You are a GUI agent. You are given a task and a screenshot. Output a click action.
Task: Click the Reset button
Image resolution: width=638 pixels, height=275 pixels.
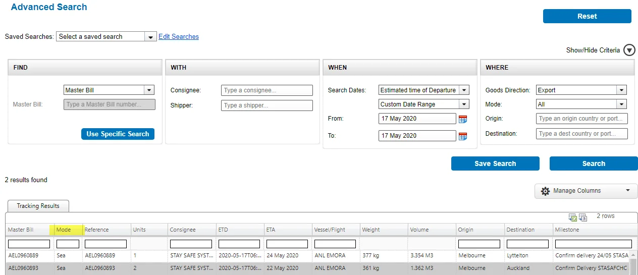(587, 16)
